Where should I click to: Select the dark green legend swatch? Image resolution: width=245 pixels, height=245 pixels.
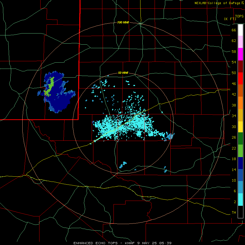240,139
